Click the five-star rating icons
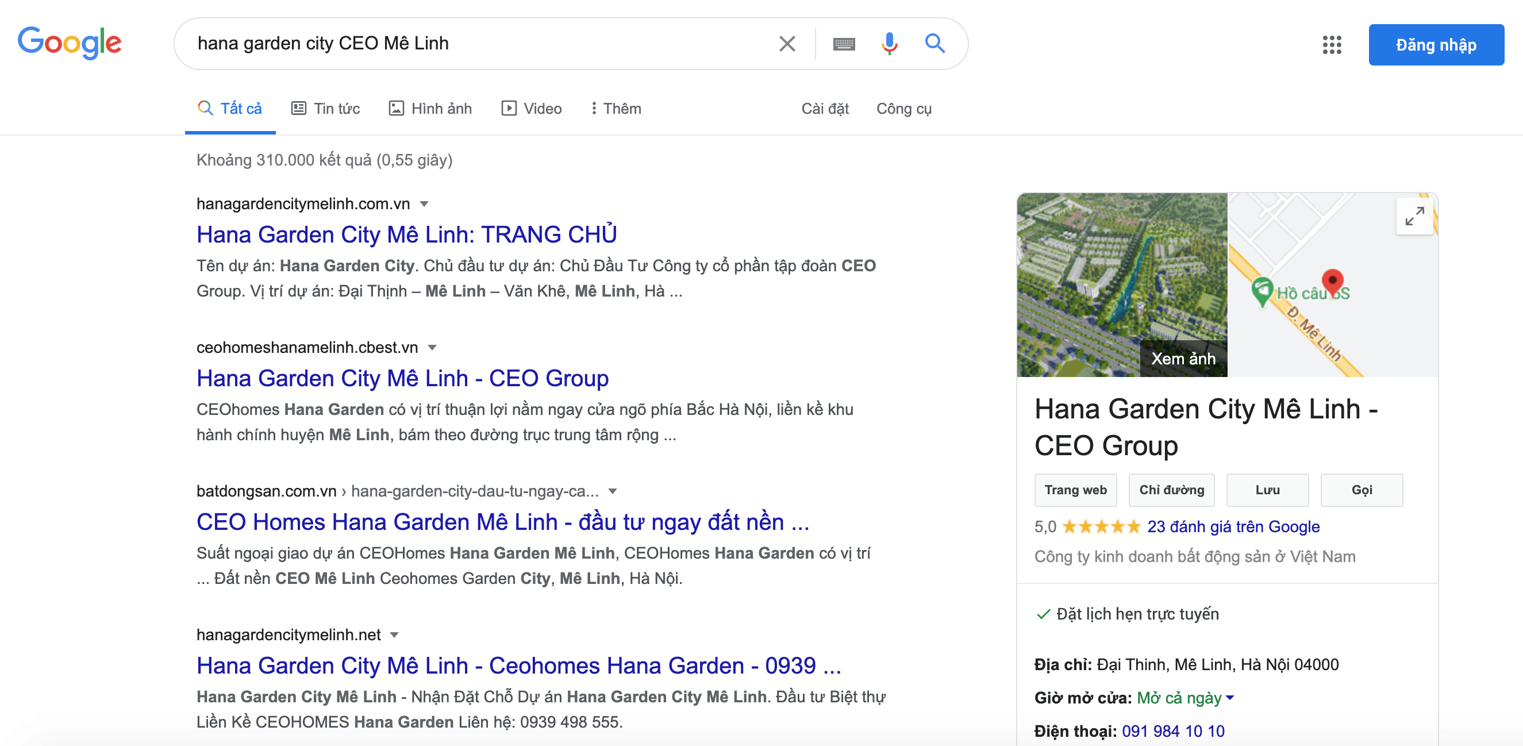 tap(1101, 526)
